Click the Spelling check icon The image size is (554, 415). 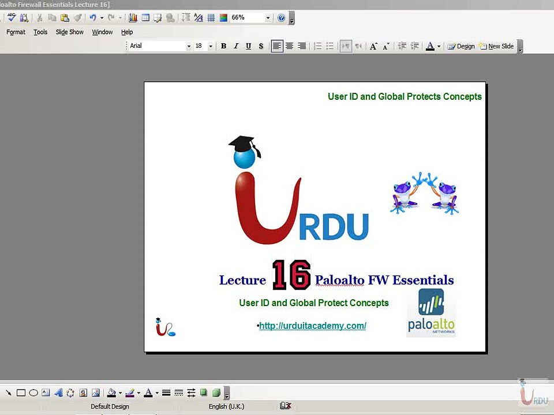click(12, 17)
